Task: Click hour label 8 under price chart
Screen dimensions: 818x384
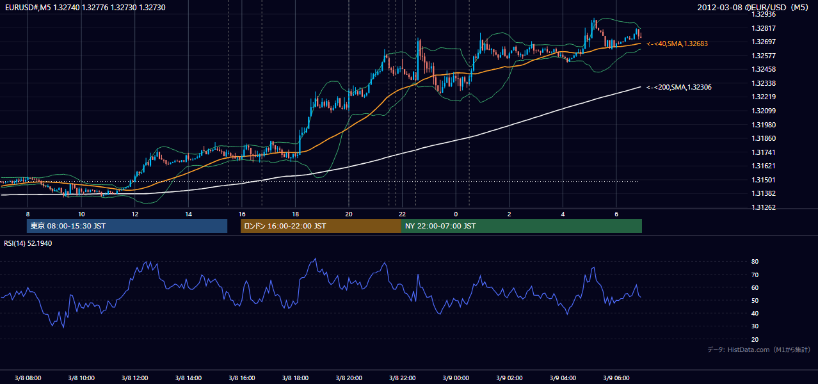Action: pos(28,214)
